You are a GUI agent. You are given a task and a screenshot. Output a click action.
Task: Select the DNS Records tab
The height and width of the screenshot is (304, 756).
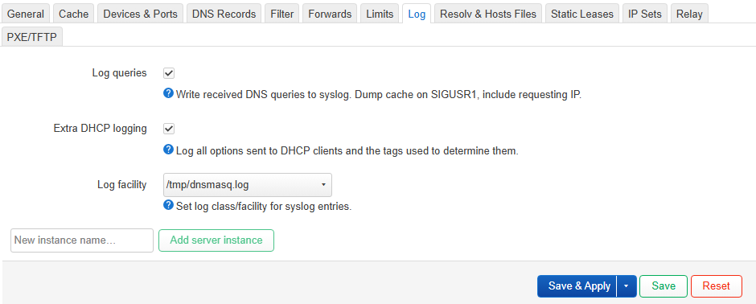224,14
